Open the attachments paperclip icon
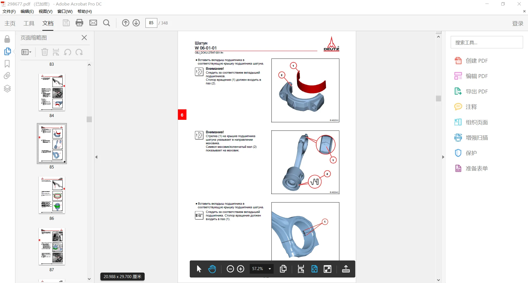 pyautogui.click(x=7, y=76)
